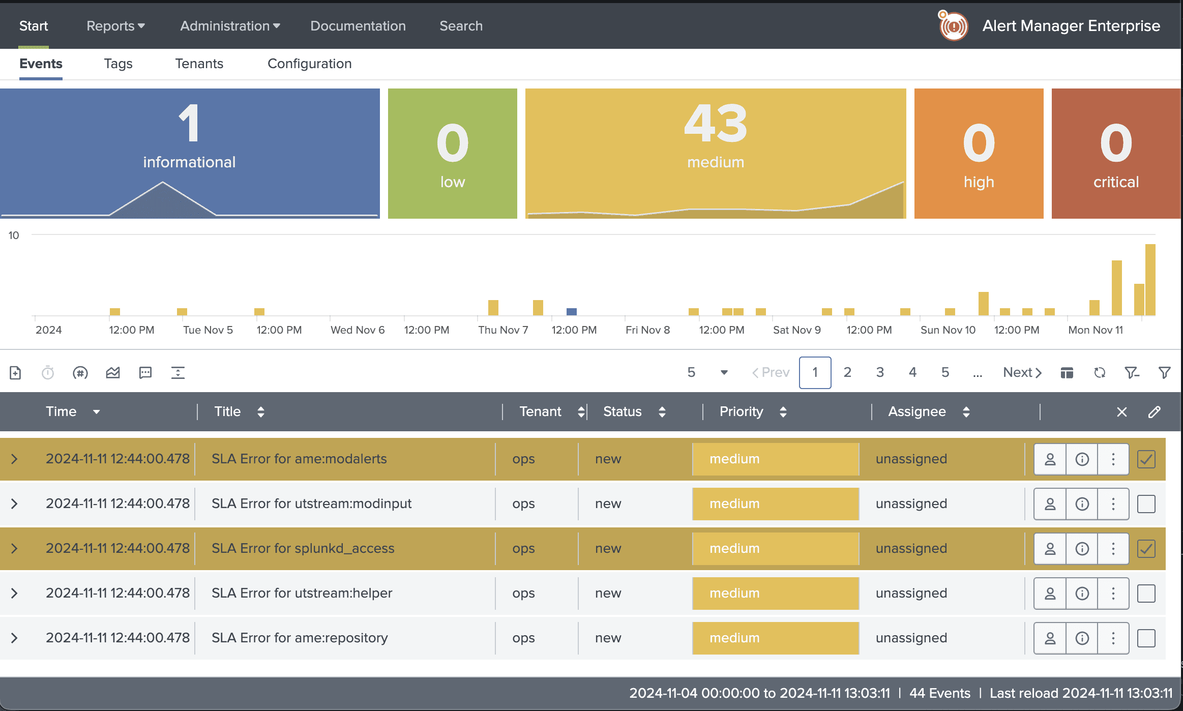Click info icon for ame:modalerts row

tap(1082, 459)
